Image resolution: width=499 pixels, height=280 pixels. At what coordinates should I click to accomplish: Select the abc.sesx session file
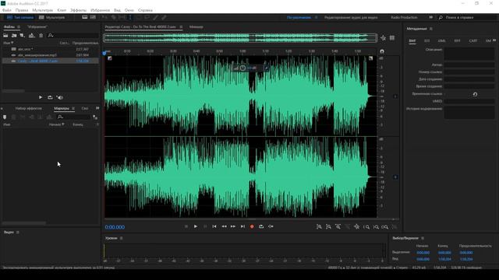pyautogui.click(x=51, y=49)
